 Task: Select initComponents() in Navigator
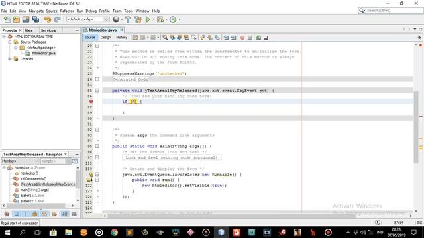point(33,178)
